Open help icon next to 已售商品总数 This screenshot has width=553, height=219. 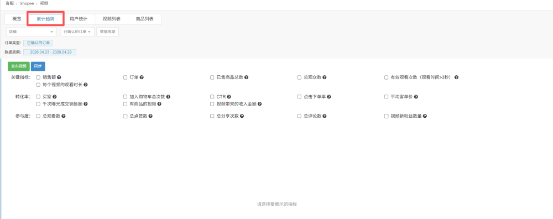pos(246,77)
